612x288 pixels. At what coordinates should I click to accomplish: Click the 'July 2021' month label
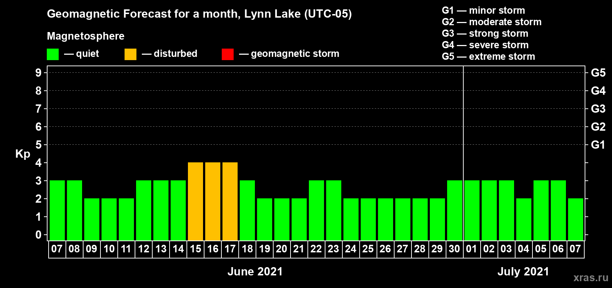click(x=523, y=271)
